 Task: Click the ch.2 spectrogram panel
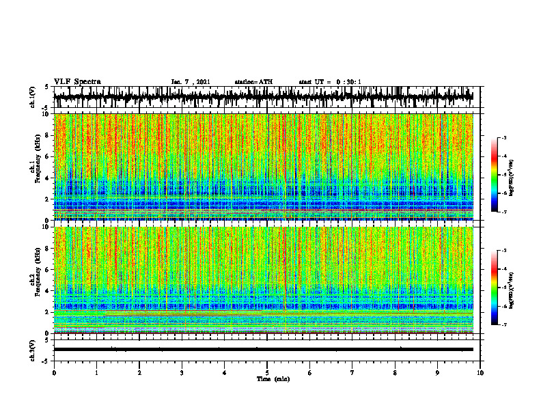[264, 280]
